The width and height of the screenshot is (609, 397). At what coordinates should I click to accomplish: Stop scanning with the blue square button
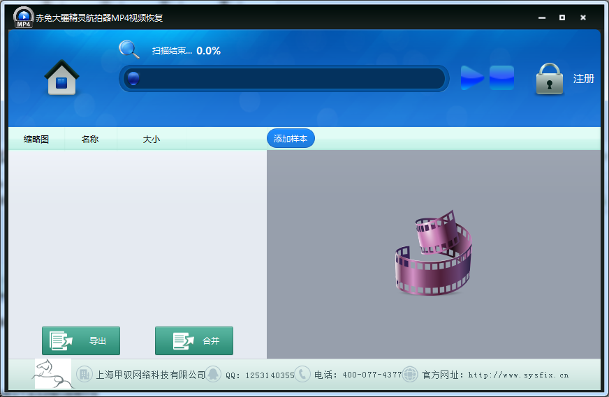(x=501, y=77)
